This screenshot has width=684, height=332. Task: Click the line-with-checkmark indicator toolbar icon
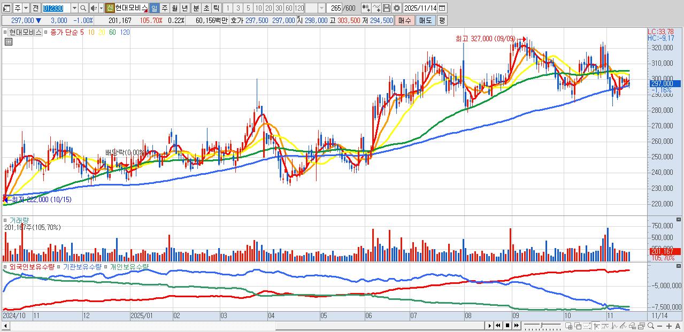point(376,8)
